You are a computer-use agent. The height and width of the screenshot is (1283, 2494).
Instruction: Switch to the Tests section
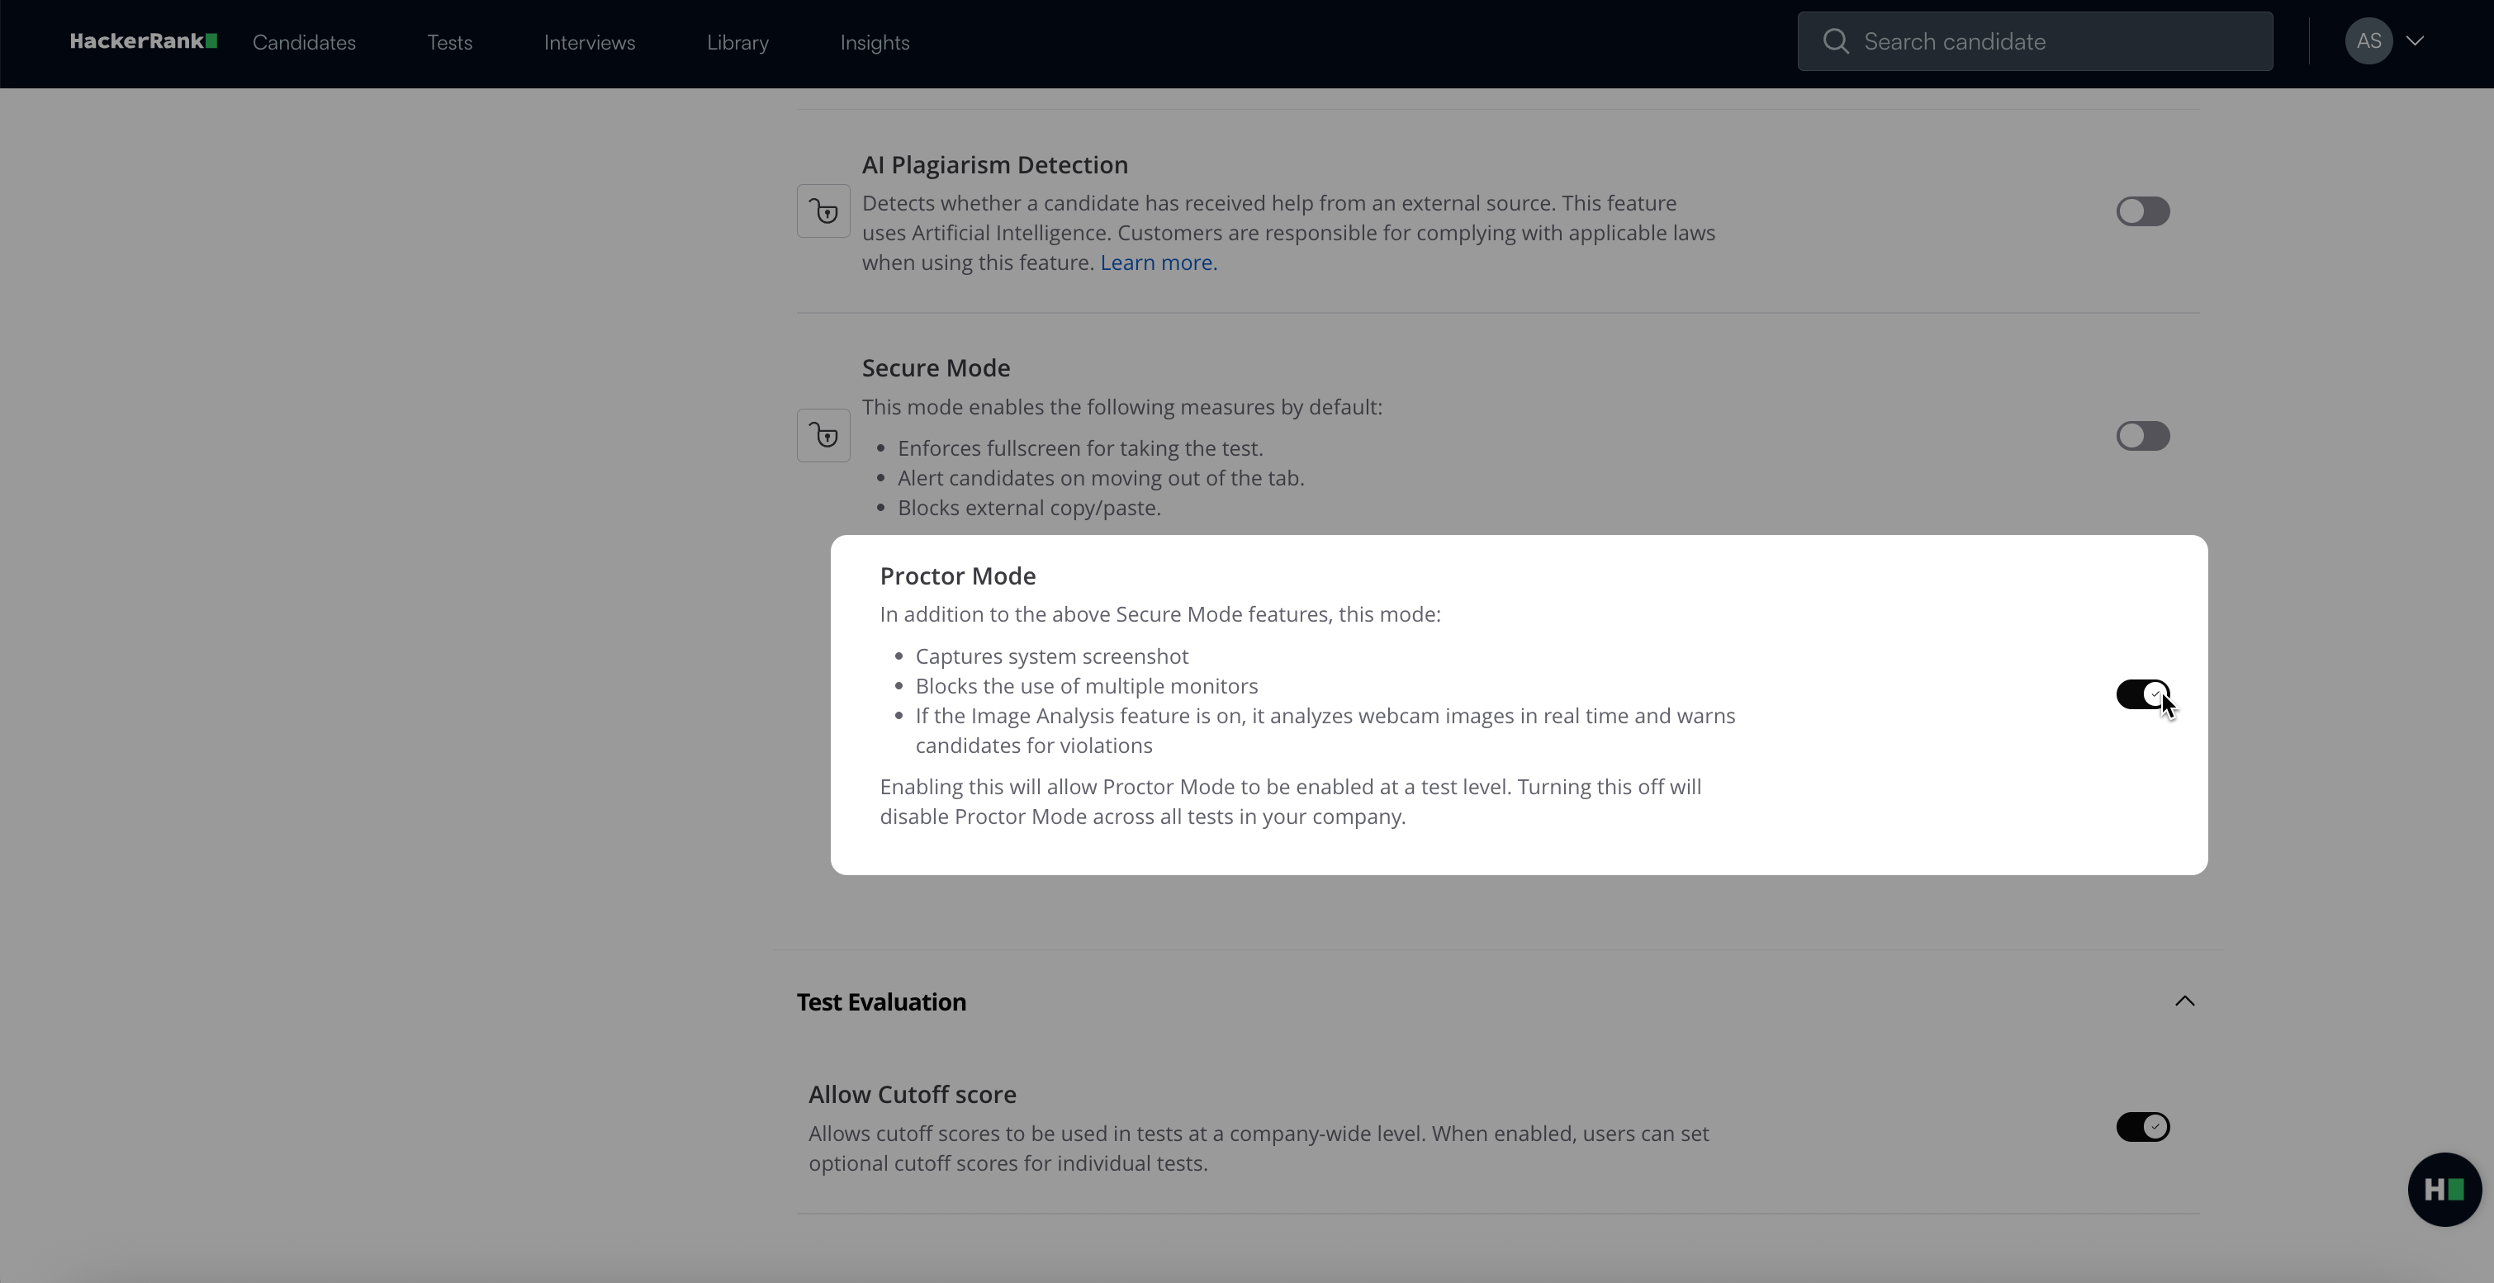448,41
